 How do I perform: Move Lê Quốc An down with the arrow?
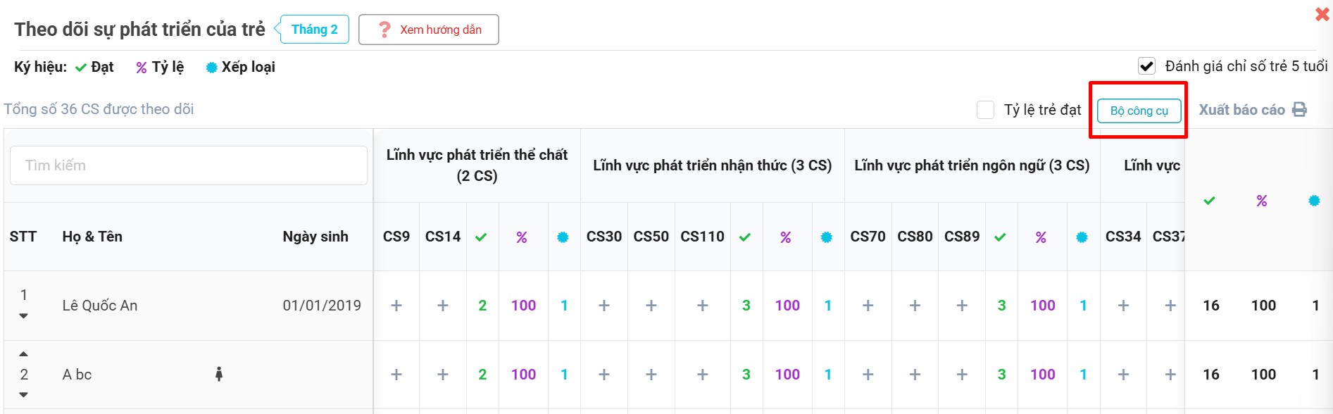tap(24, 316)
